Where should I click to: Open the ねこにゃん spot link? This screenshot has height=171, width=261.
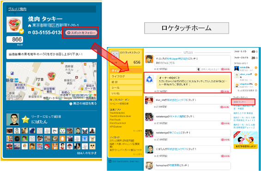(175, 133)
